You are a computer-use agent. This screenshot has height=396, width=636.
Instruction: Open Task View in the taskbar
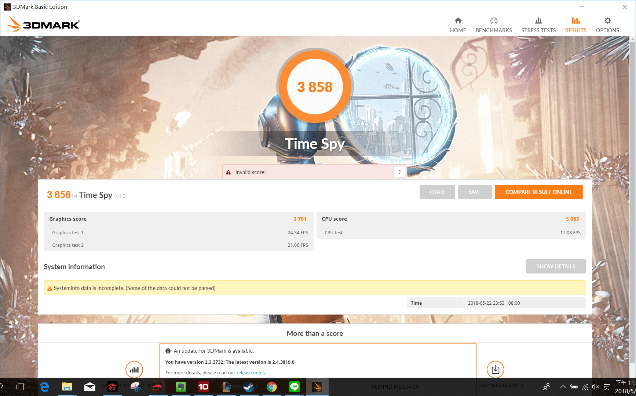(21, 387)
